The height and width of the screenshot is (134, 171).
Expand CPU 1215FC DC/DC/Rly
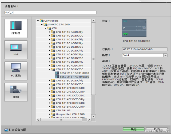point(49,107)
